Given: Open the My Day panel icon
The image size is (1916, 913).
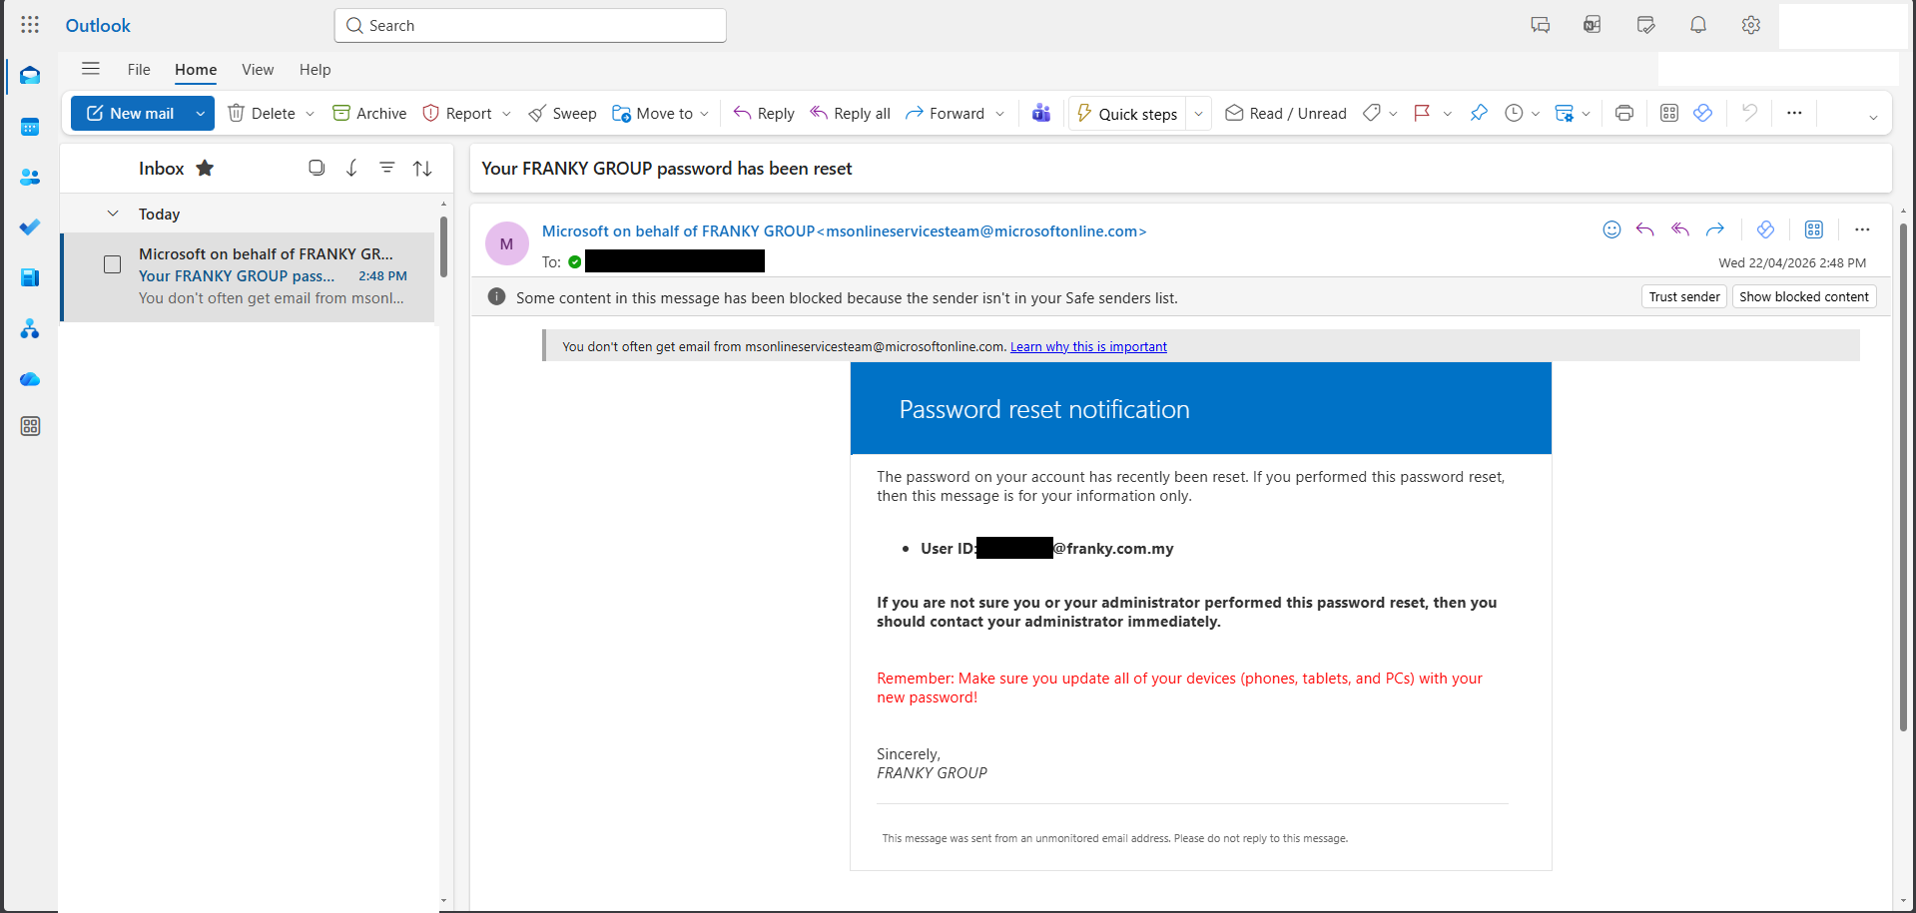Looking at the screenshot, I should 1646,25.
